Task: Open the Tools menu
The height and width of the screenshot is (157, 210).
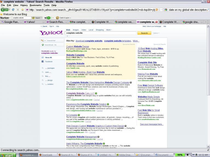Action: coord(46,5)
